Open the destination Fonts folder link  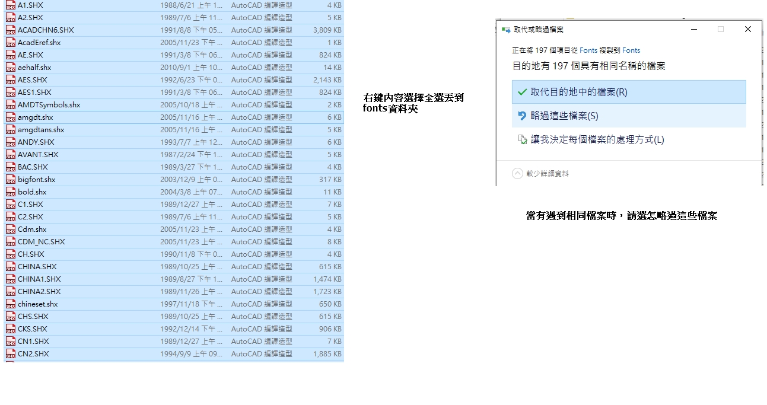click(631, 50)
